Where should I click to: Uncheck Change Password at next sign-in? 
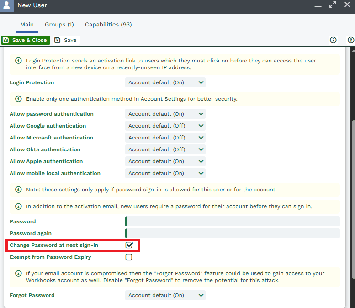(x=129, y=245)
